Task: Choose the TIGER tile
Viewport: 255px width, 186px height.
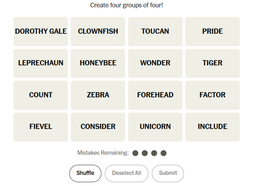Action: [212, 63]
